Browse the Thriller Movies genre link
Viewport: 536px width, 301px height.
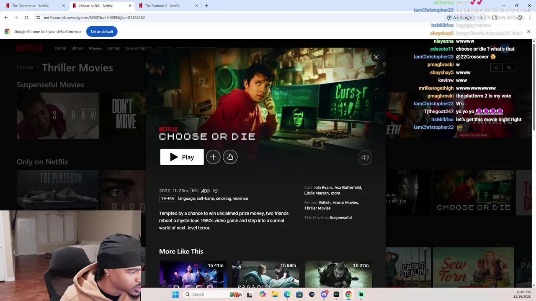click(x=317, y=208)
